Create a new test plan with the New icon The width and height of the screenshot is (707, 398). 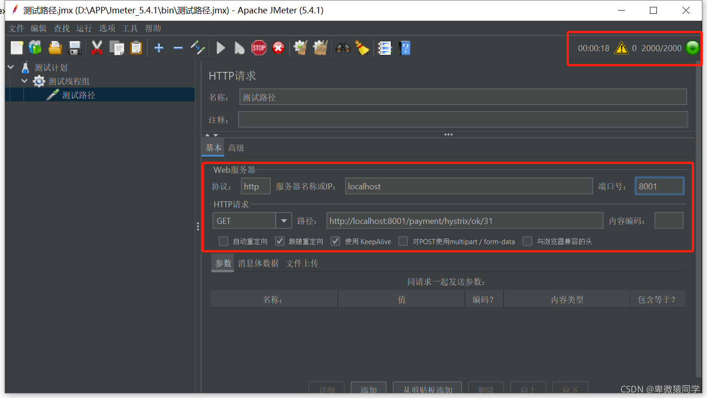tap(17, 48)
